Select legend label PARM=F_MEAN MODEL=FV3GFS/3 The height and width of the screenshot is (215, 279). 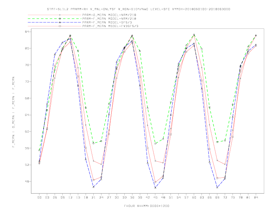coord(110,26)
